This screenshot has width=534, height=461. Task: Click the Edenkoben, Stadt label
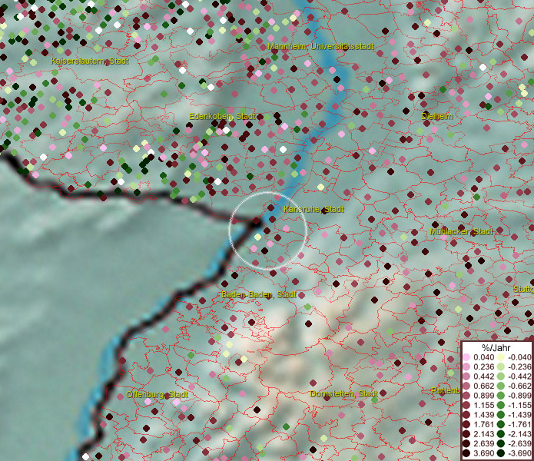(222, 117)
